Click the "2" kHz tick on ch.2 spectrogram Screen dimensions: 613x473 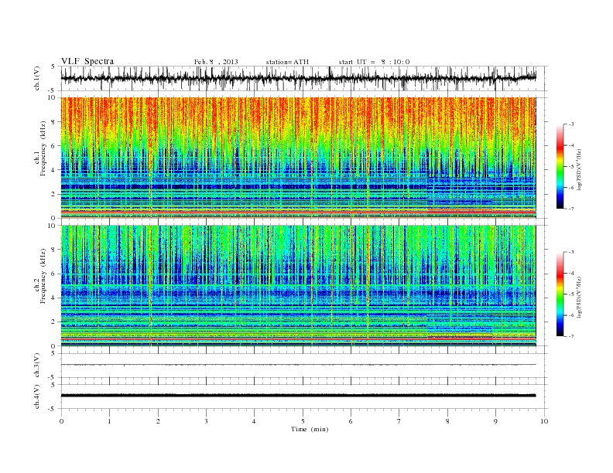pos(53,322)
